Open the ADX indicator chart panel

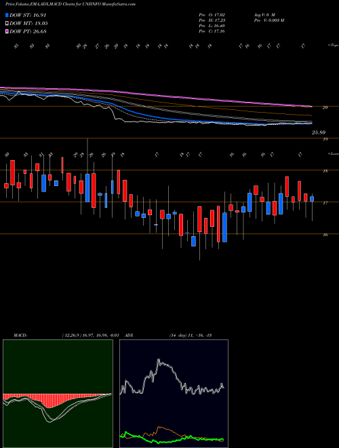tap(174, 394)
